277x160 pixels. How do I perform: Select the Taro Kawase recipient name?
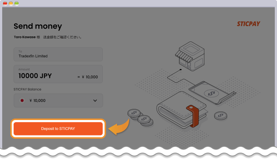coord(24,37)
